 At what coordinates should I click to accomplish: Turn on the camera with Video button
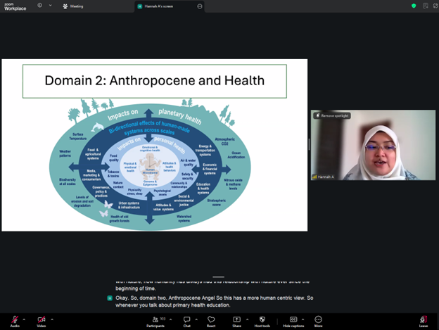pos(41,319)
